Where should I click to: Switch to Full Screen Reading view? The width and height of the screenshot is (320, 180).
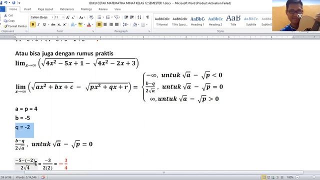(x=268, y=177)
